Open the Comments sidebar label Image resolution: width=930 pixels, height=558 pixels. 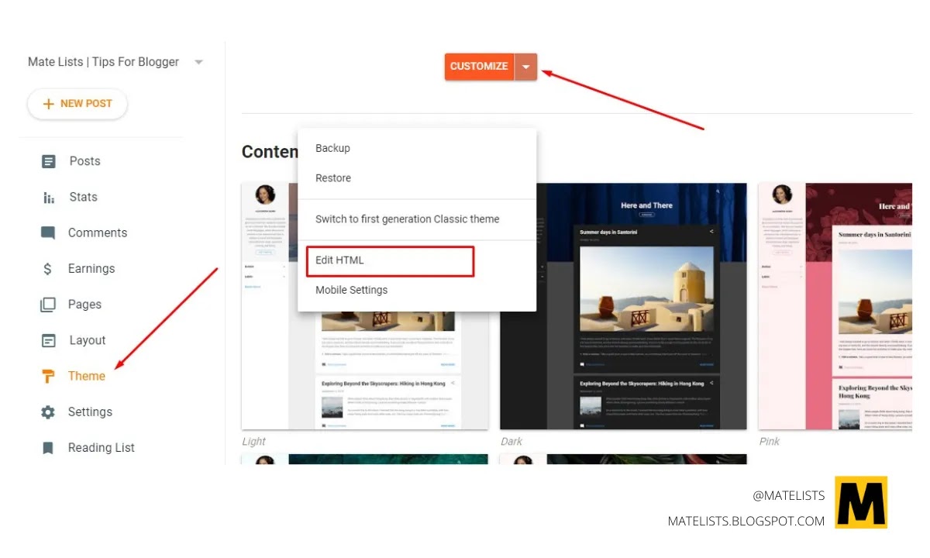click(x=98, y=232)
